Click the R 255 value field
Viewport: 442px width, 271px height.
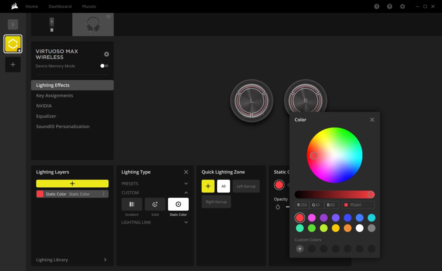coord(302,205)
